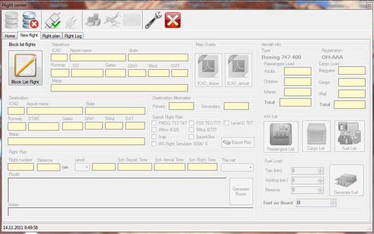Screen dimensions: 374x234
Task: Click the Boeing 747-400 aircraft type text
Action: pyautogui.click(x=281, y=57)
